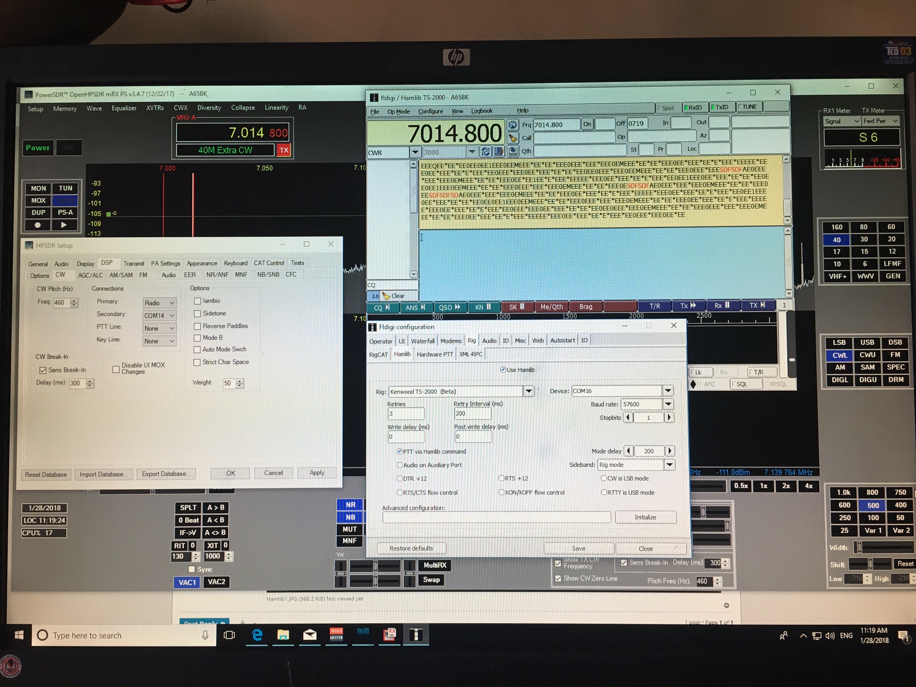Toggle PTT via Hamlib command checkbox
Screen dimensions: 916x687
399,452
